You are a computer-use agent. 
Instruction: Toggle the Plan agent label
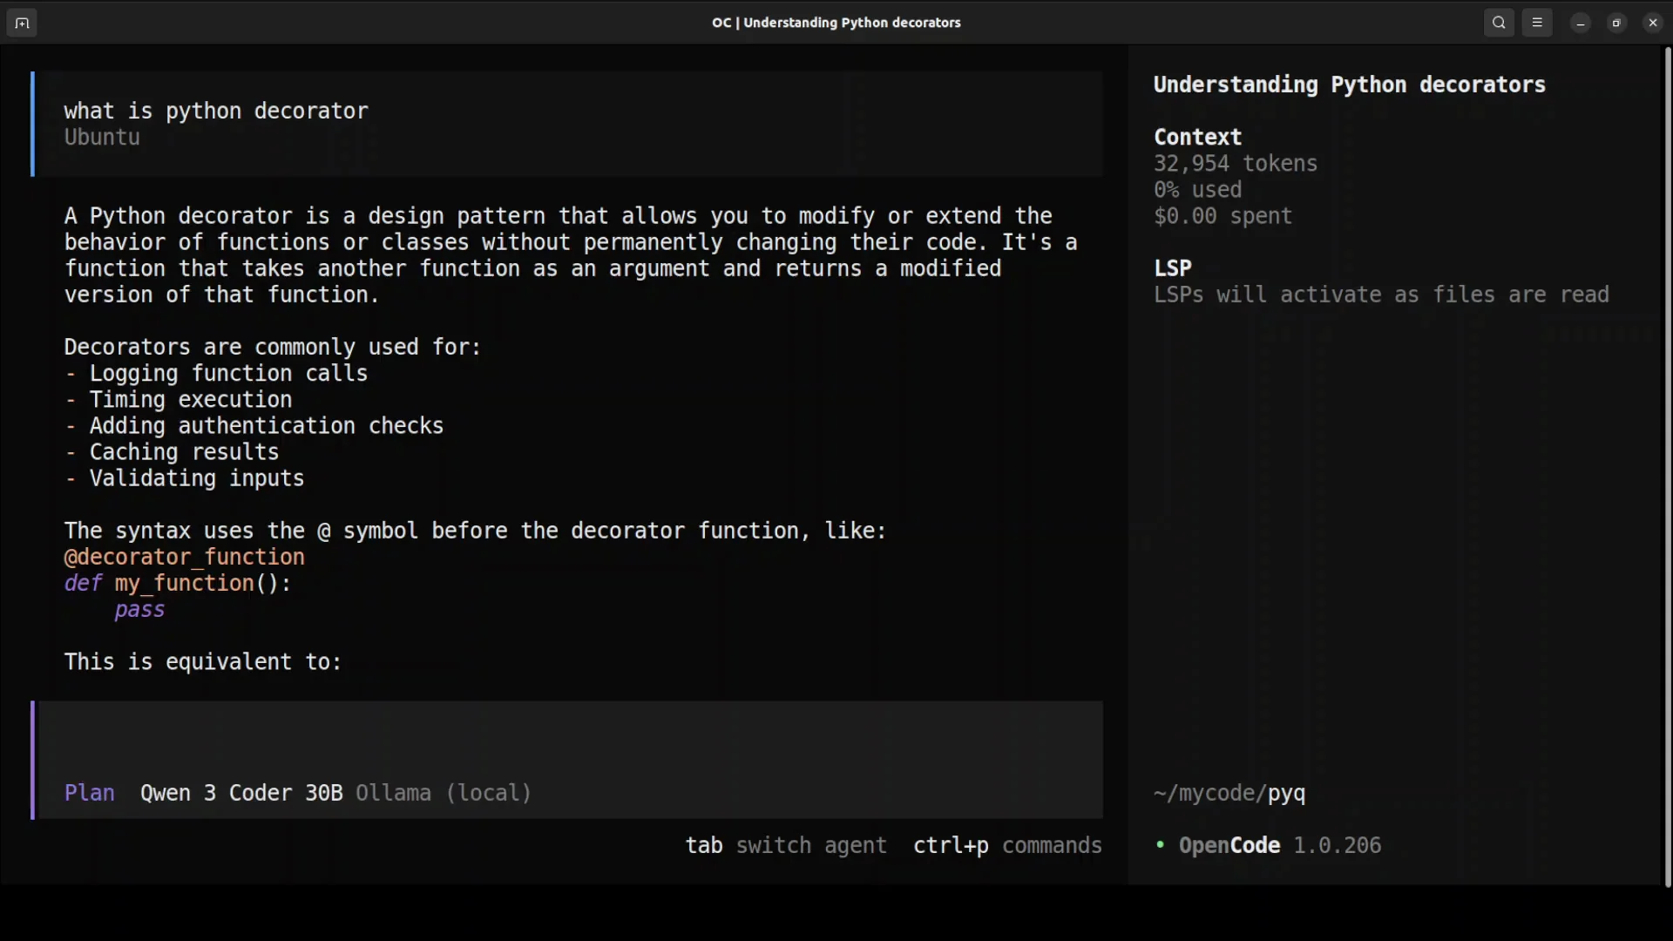90,793
